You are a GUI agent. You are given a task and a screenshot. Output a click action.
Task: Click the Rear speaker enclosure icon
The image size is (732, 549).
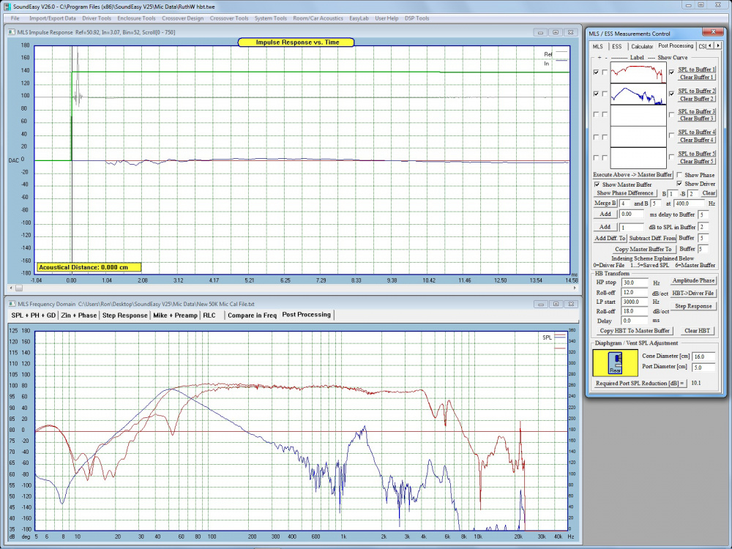point(615,364)
